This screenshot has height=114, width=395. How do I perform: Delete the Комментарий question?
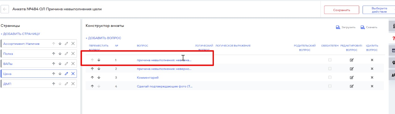(372, 78)
